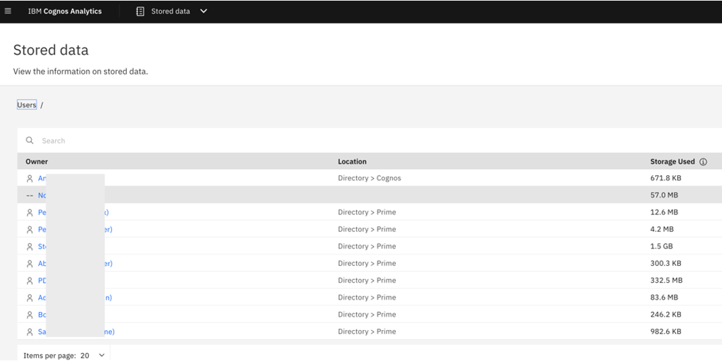Image resolution: width=722 pixels, height=361 pixels.
Task: Open owner link in the 12.6 MB row
Action: click(42, 212)
